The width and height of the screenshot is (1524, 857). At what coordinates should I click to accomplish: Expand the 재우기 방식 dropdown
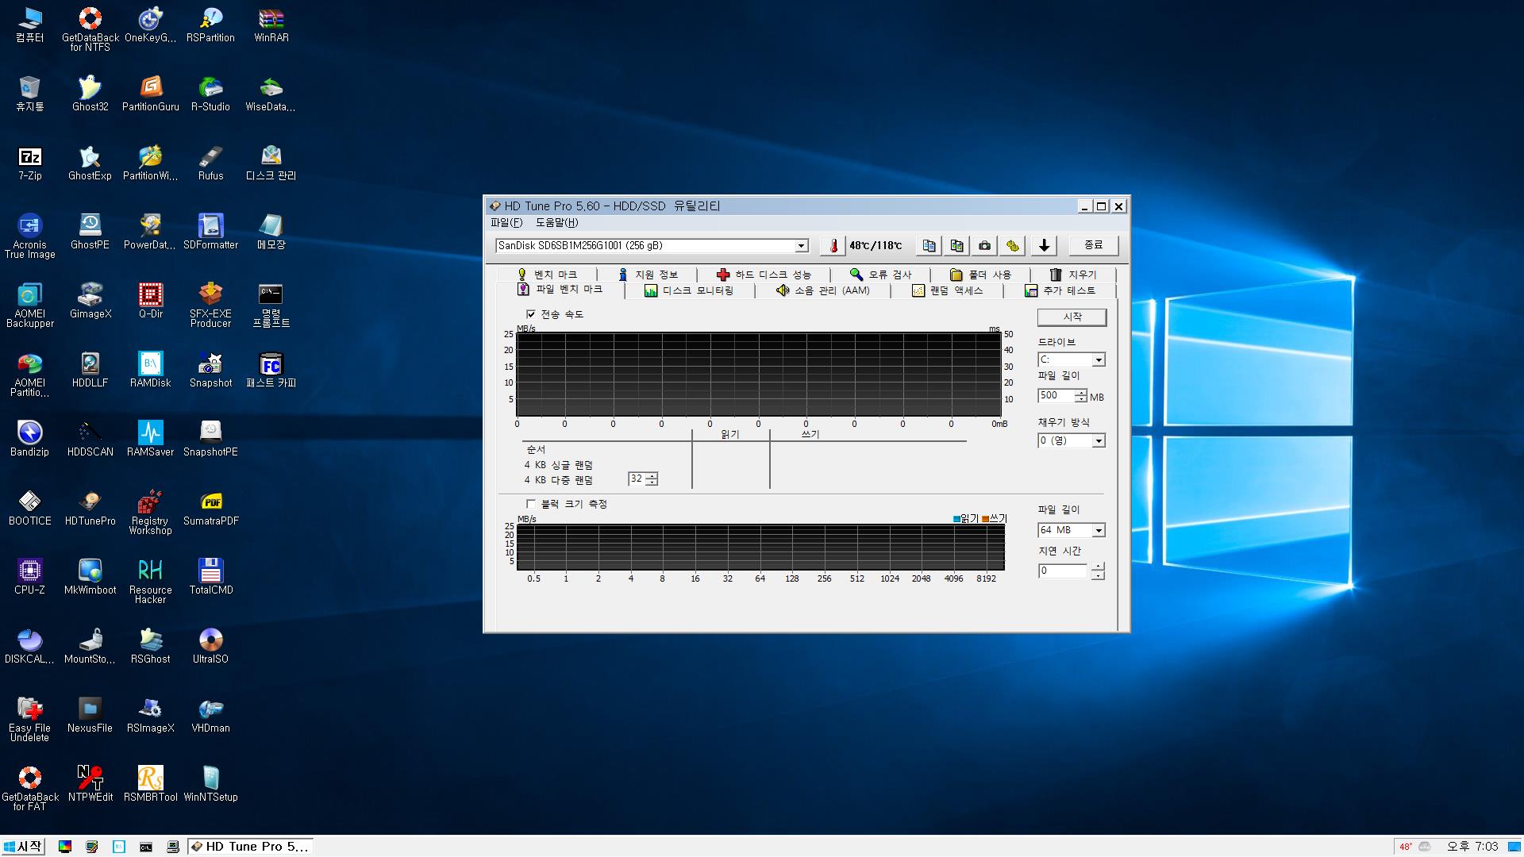tap(1099, 440)
